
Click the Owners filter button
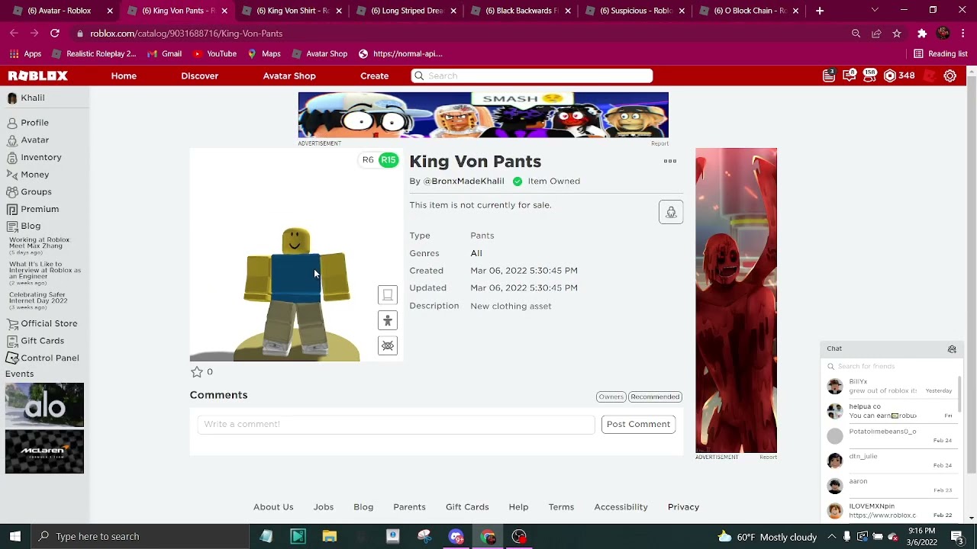(611, 396)
